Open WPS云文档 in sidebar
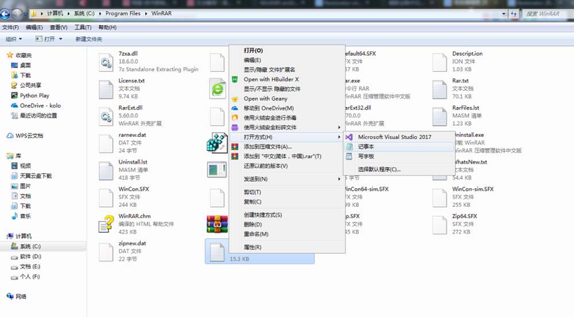Screen dimensions: 574x317 coord(29,136)
